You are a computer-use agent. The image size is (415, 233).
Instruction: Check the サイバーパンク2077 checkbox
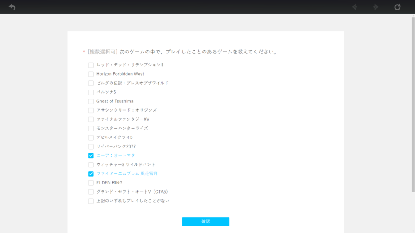point(91,146)
